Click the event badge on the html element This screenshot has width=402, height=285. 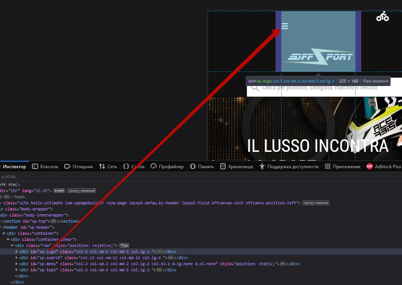pos(59,191)
